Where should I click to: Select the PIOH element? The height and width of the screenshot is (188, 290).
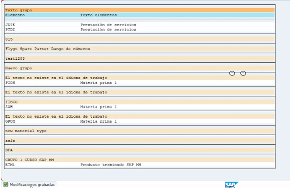click(10, 82)
